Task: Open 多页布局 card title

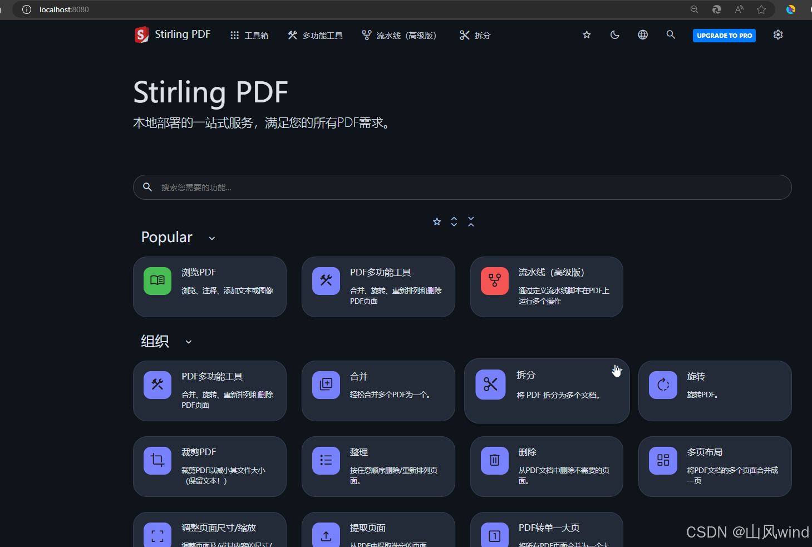Action: coord(705,452)
